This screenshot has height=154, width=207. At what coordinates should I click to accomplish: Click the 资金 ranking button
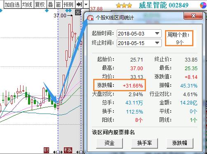pos(109,143)
